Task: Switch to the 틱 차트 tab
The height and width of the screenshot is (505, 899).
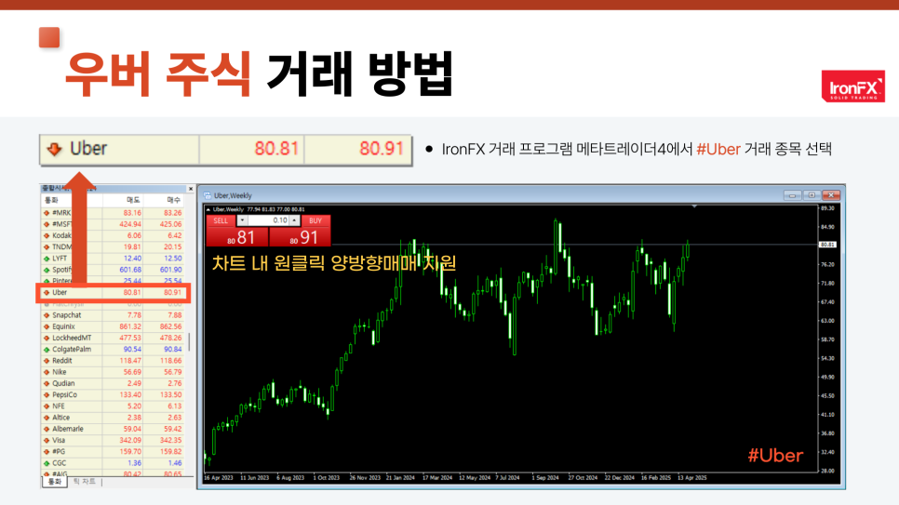Action: 85,482
